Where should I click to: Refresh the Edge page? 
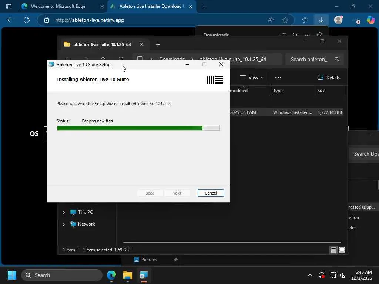27,20
